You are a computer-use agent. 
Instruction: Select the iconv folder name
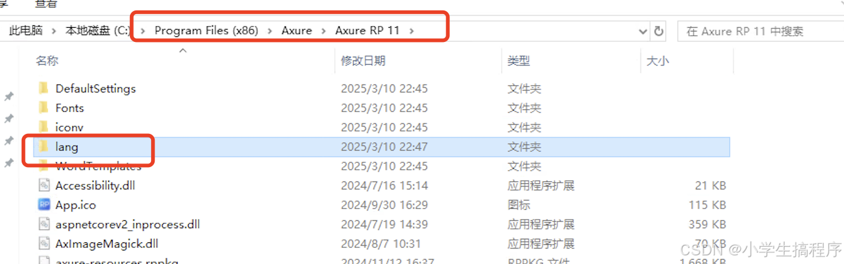coord(69,127)
